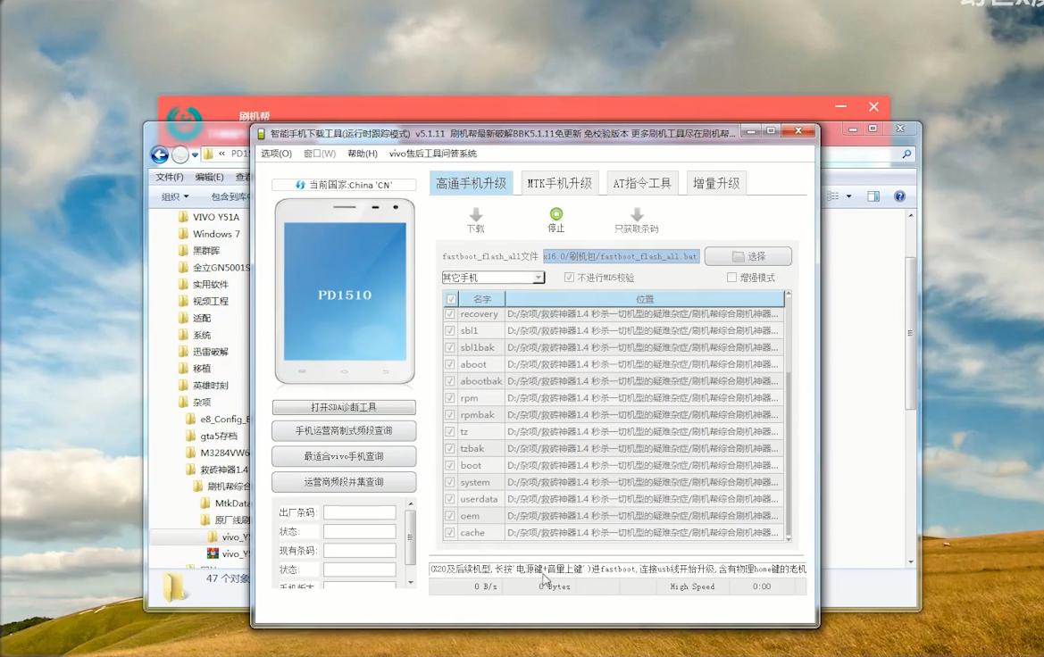
Task: Click the PD1510 phone preview image
Action: 345,291
